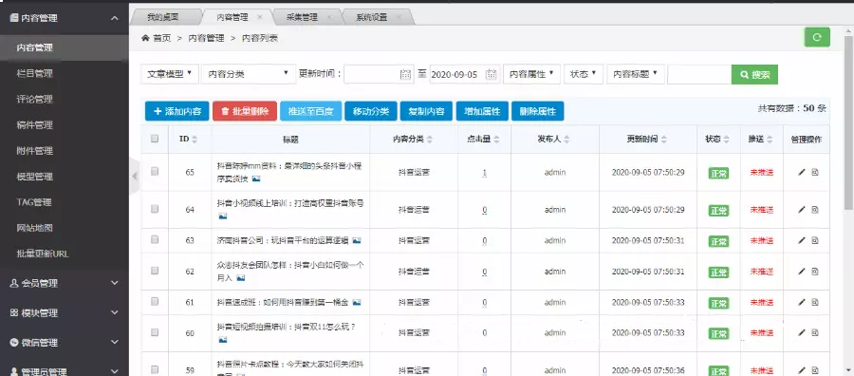The width and height of the screenshot is (854, 376).
Task: Click the home icon in breadcrumb
Action: tap(145, 38)
